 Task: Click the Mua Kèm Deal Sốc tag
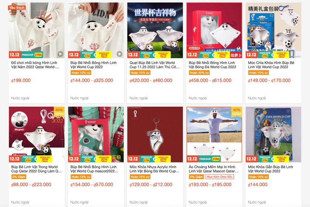coord(219,177)
